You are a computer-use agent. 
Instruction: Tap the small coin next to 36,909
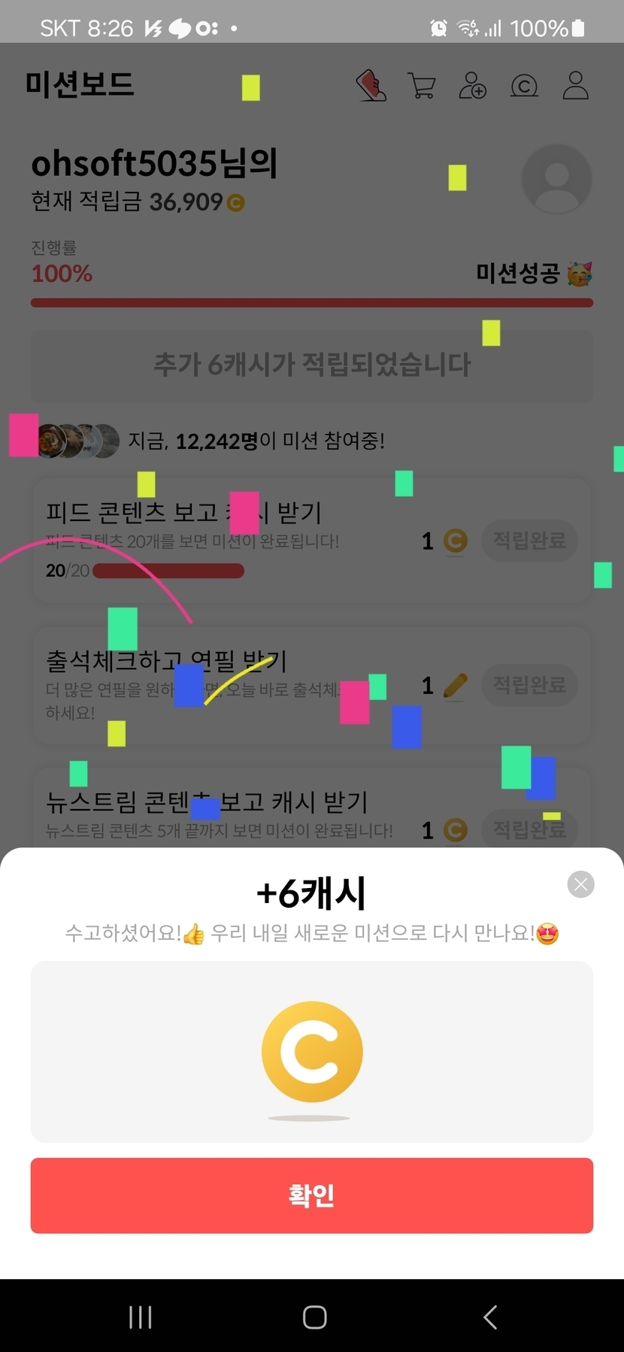[x=235, y=203]
